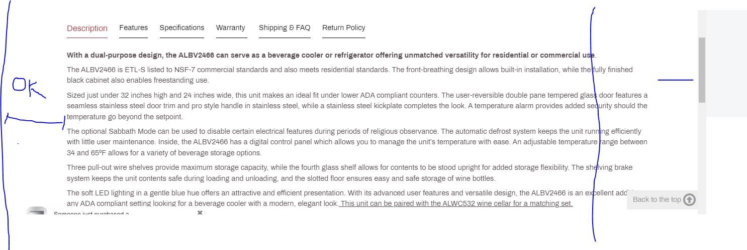This screenshot has width=747, height=250.
Task: Show the Return Policy tab
Action: pos(343,28)
